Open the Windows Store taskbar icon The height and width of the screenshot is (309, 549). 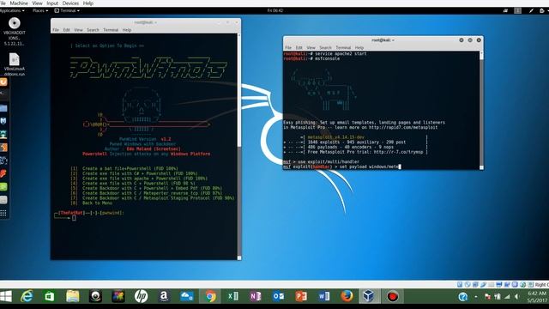pyautogui.click(x=50, y=296)
